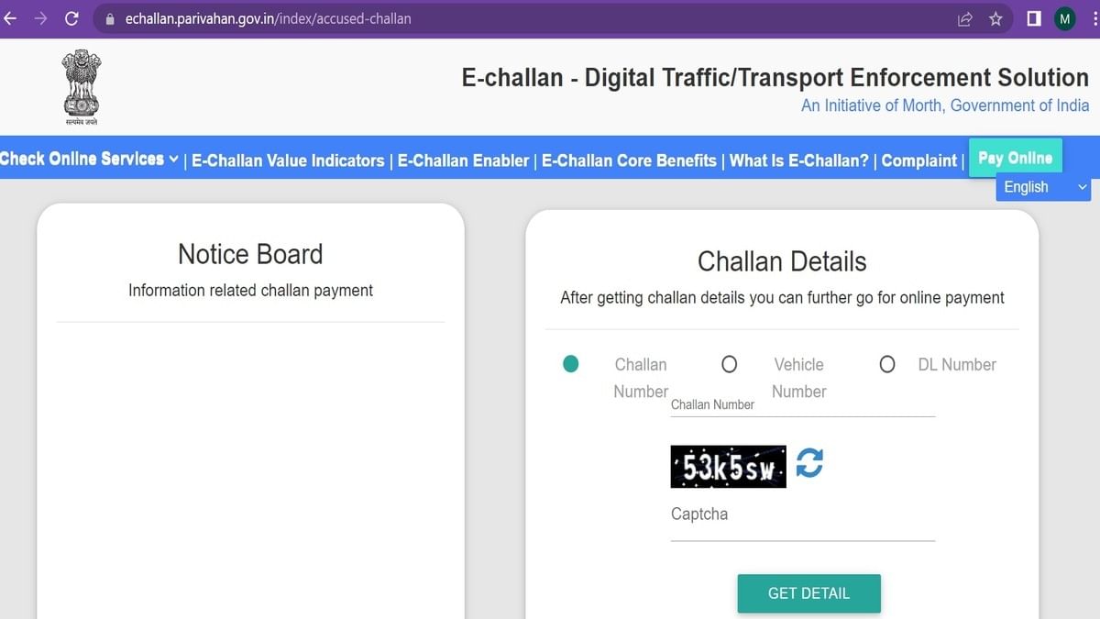Open the English language dropdown

tap(1042, 187)
